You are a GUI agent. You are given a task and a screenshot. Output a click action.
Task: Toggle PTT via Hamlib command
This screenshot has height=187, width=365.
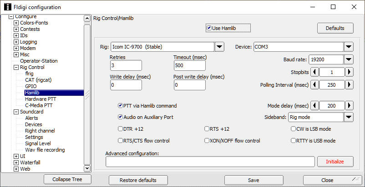[x=120, y=106]
